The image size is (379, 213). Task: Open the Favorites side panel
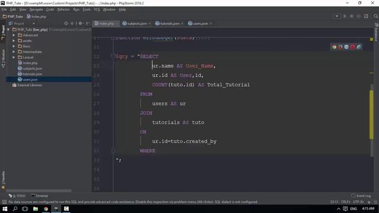click(3, 180)
